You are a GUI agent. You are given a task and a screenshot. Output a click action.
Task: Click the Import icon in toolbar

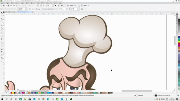tap(38, 6)
